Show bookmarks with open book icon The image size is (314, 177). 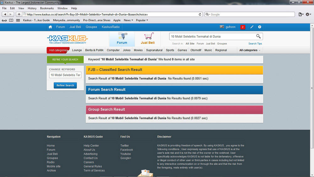coord(11,20)
